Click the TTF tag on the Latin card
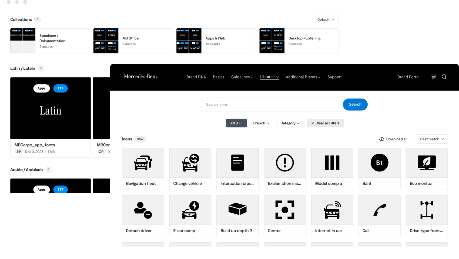The image size is (459, 259). tap(61, 88)
